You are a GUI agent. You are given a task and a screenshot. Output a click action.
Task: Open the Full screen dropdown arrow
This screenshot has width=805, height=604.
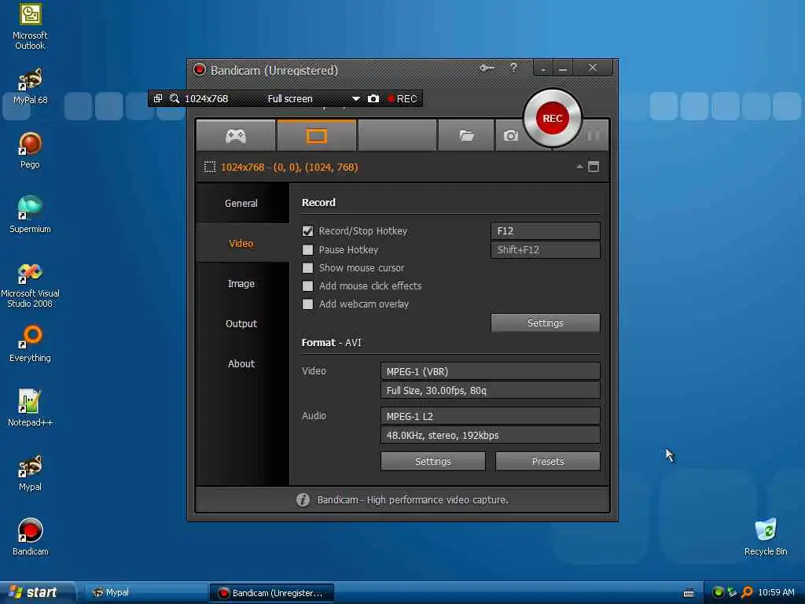tap(356, 98)
